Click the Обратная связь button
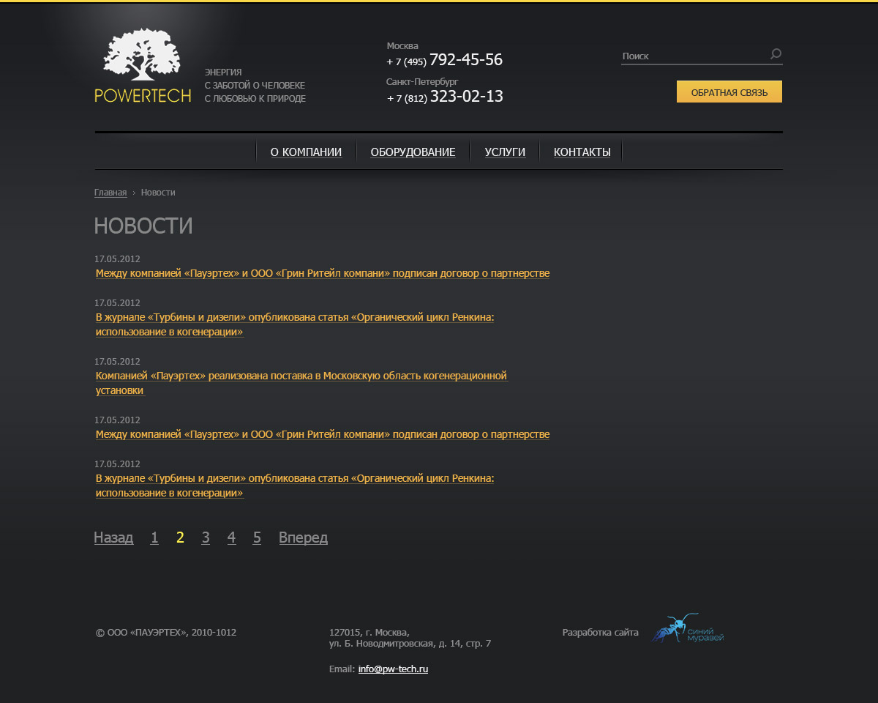 tap(729, 92)
